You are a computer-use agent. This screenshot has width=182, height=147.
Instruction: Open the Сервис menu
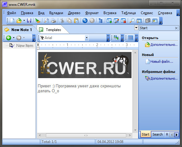(147, 13)
